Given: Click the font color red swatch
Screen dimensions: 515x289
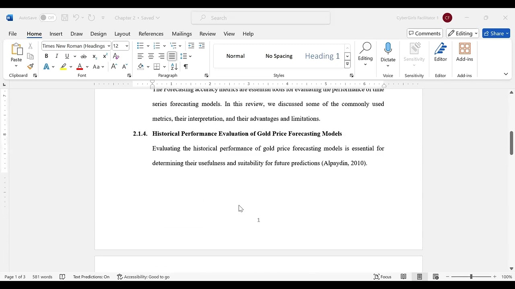Looking at the screenshot, I should pos(80,67).
